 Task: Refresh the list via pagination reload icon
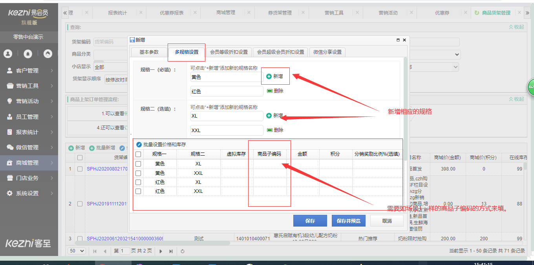(x=183, y=251)
